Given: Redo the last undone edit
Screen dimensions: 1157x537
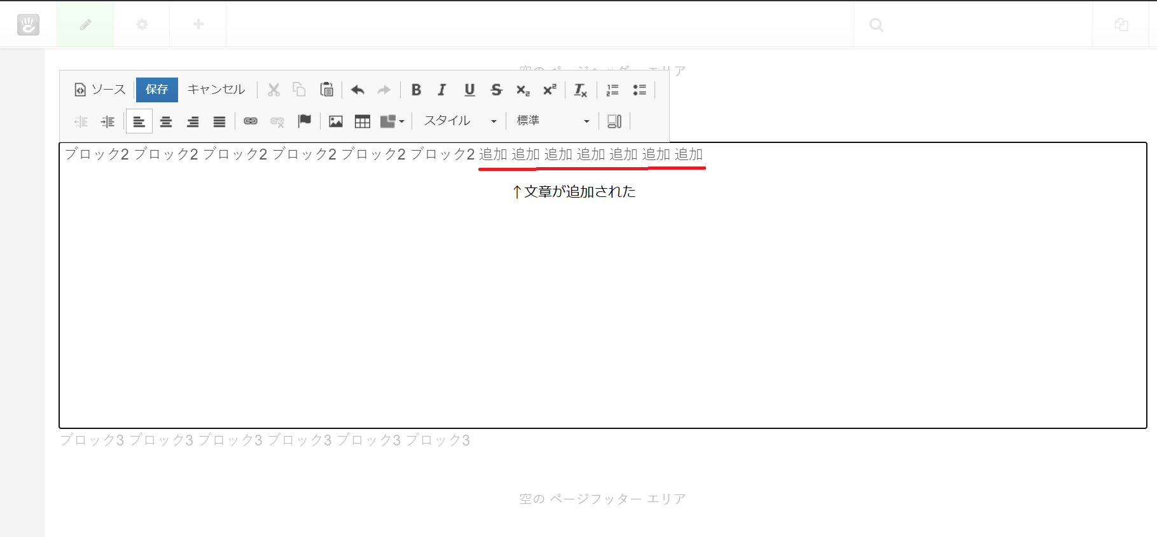Looking at the screenshot, I should tap(384, 90).
